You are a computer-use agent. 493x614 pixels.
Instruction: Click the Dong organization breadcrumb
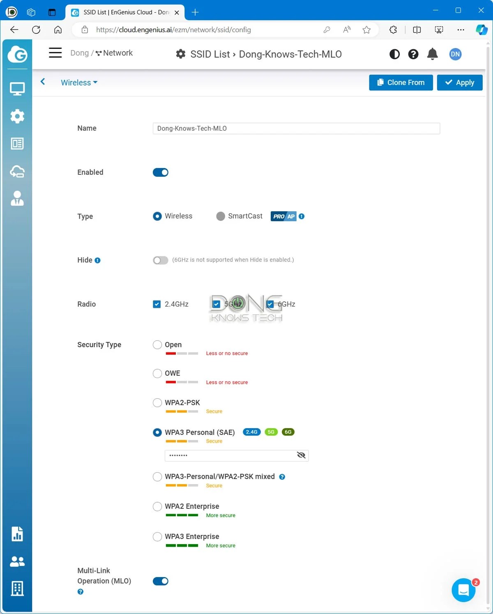click(79, 53)
